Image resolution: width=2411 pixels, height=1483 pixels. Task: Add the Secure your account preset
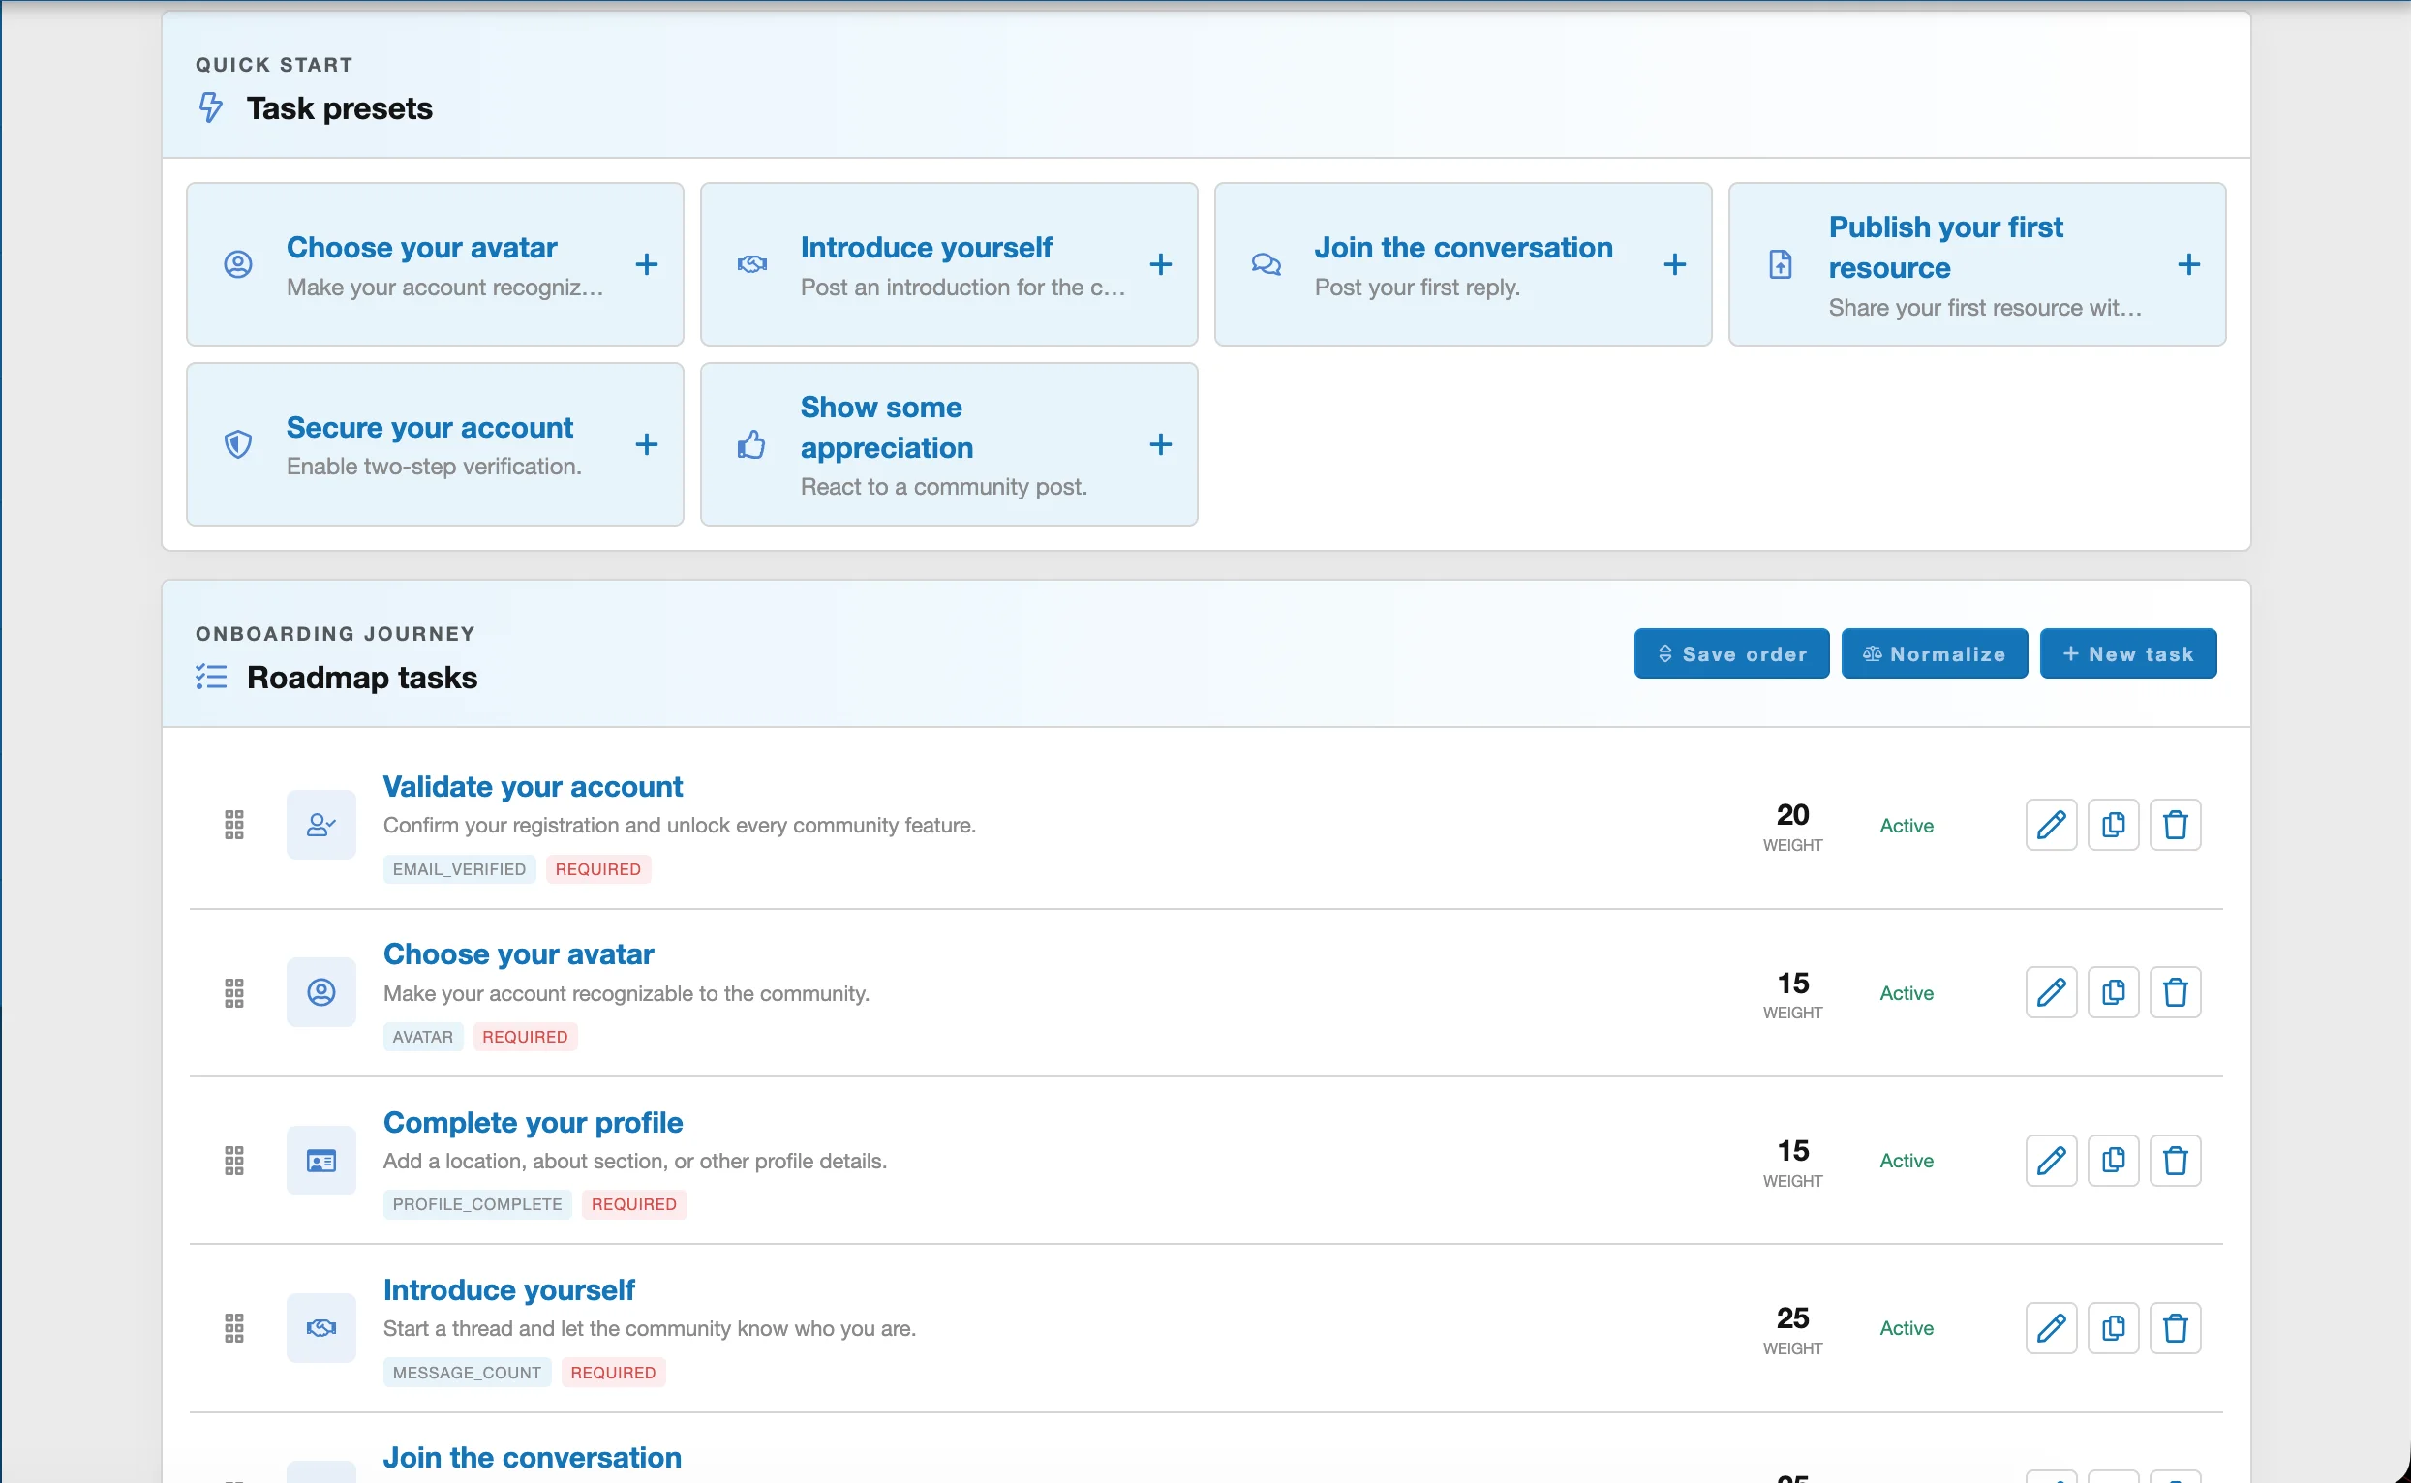click(x=647, y=444)
